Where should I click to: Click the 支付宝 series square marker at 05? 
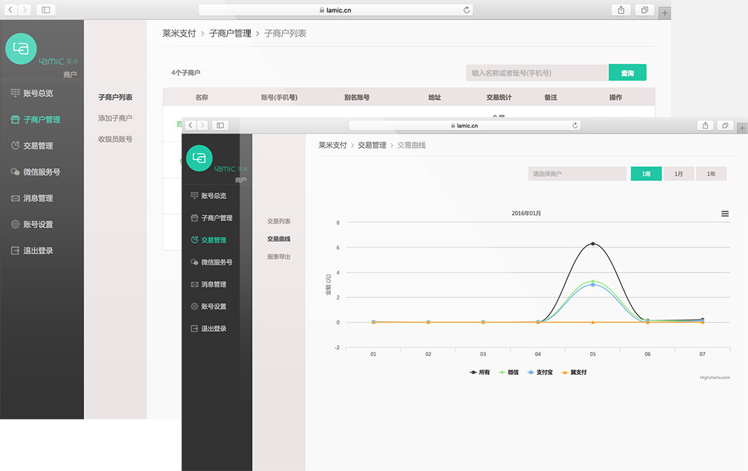[593, 284]
